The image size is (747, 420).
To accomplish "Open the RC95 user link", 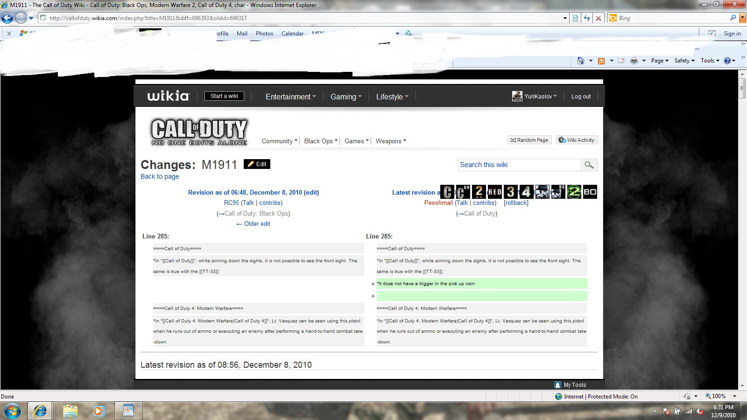I will tap(232, 203).
